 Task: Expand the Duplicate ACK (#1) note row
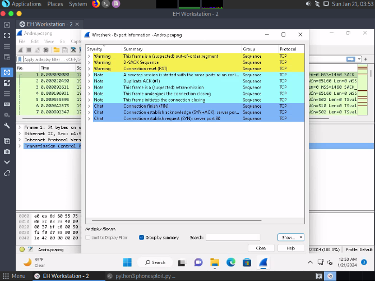[x=89, y=81]
